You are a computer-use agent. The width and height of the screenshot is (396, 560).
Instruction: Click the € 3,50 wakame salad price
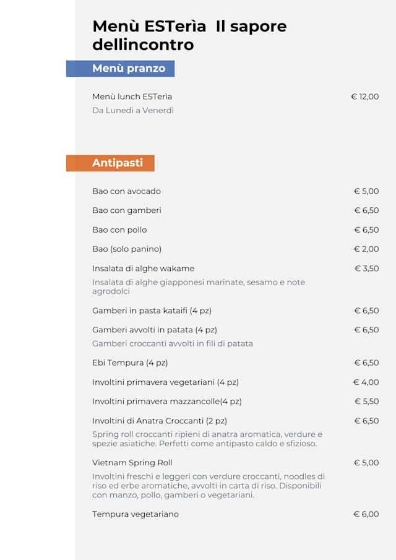pos(366,269)
